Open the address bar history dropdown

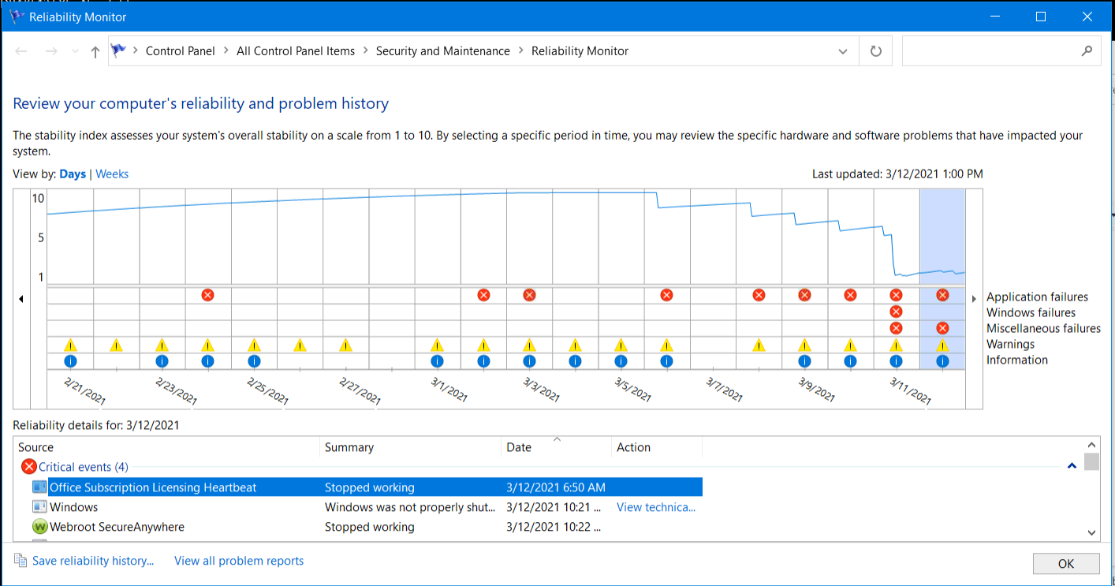(844, 51)
